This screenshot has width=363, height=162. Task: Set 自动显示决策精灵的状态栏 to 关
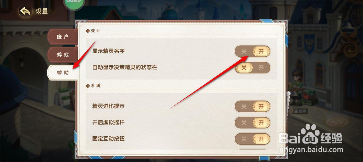pyautogui.click(x=244, y=68)
